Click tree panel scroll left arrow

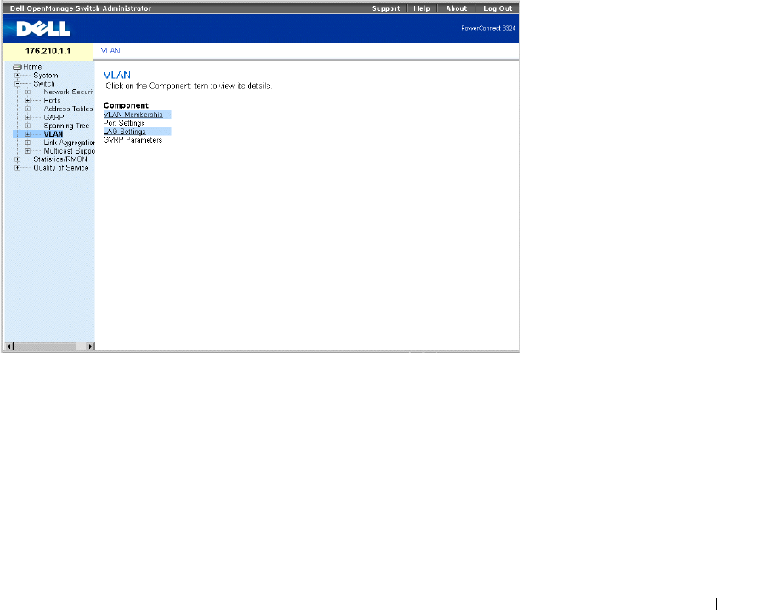pos(8,346)
